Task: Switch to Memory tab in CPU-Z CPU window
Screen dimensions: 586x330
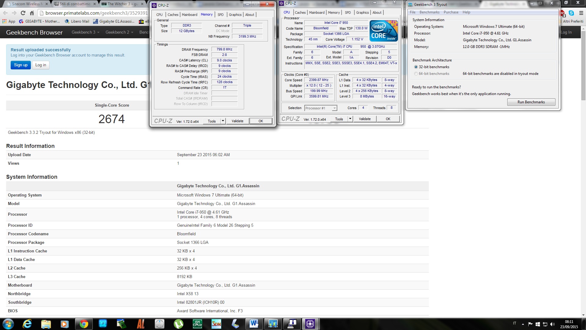Action: (334, 13)
